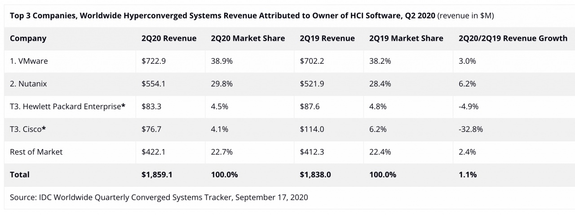Click the IDC source citation text
575x215 pixels.
tap(159, 197)
